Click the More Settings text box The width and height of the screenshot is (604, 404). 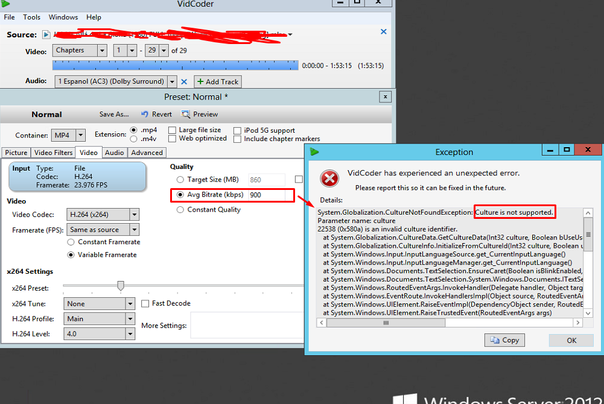tap(247, 326)
